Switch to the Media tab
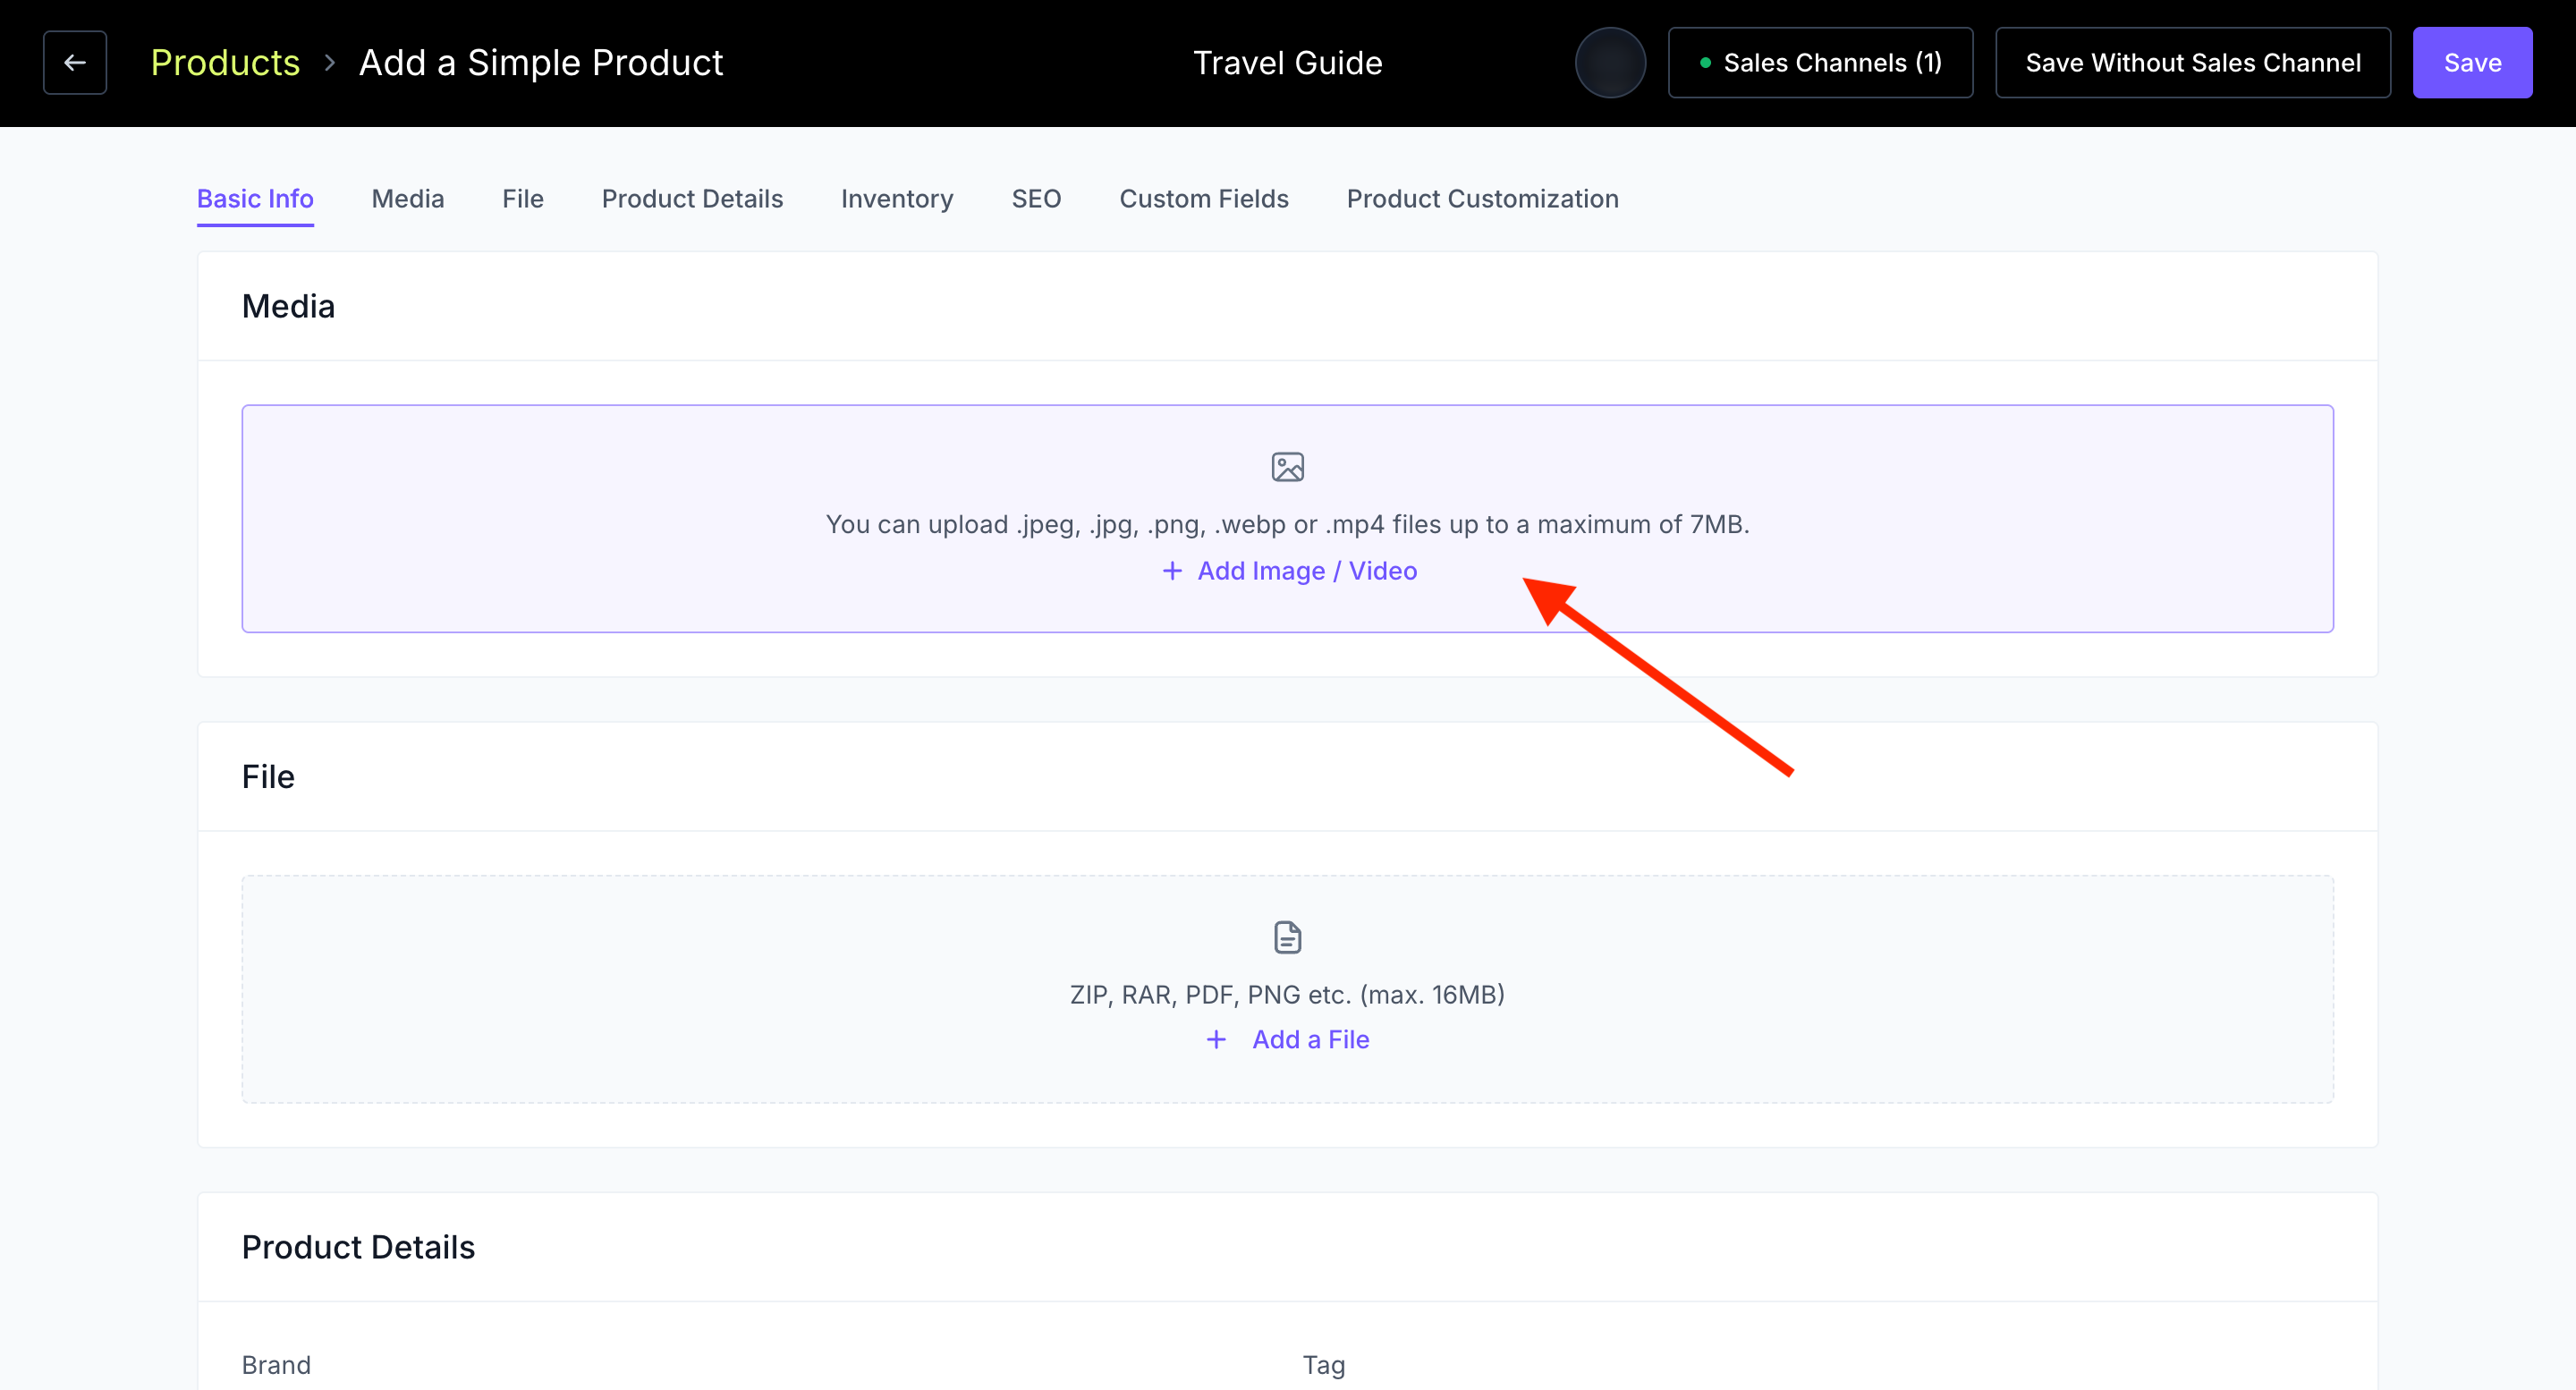Screen dimensions: 2576x1390 point(408,199)
